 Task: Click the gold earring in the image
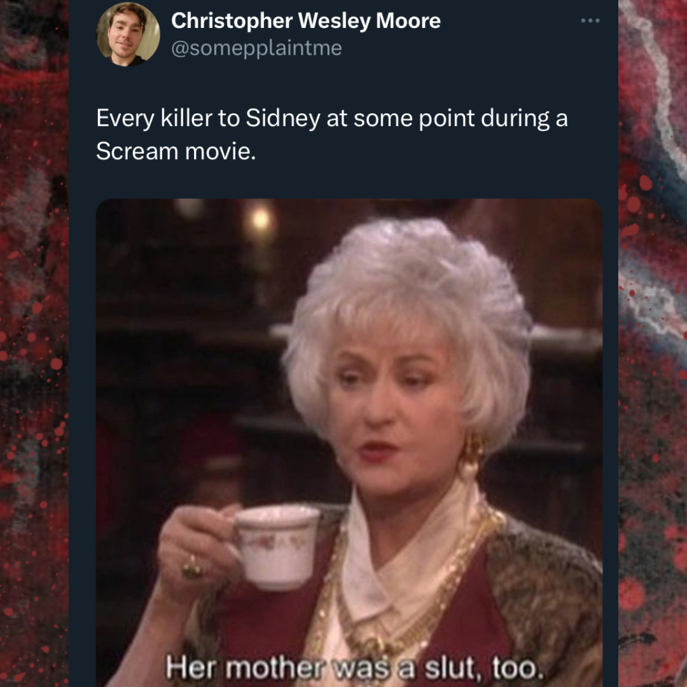[x=471, y=455]
